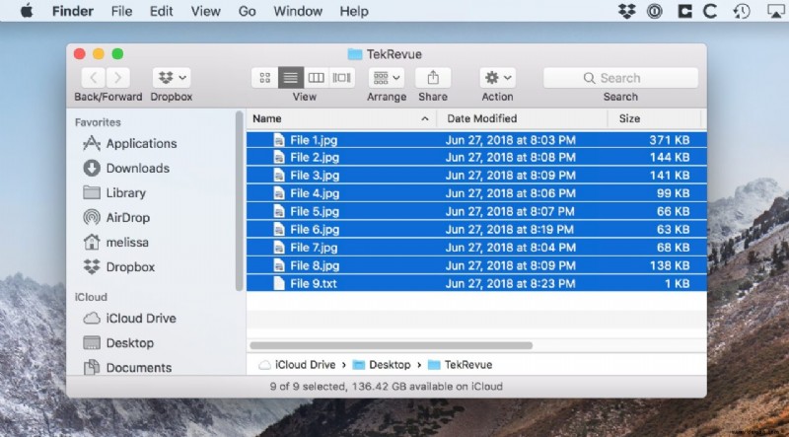Screen dimensions: 789x437
Task: Go forward with the Forward arrow button
Action: pyautogui.click(x=117, y=78)
